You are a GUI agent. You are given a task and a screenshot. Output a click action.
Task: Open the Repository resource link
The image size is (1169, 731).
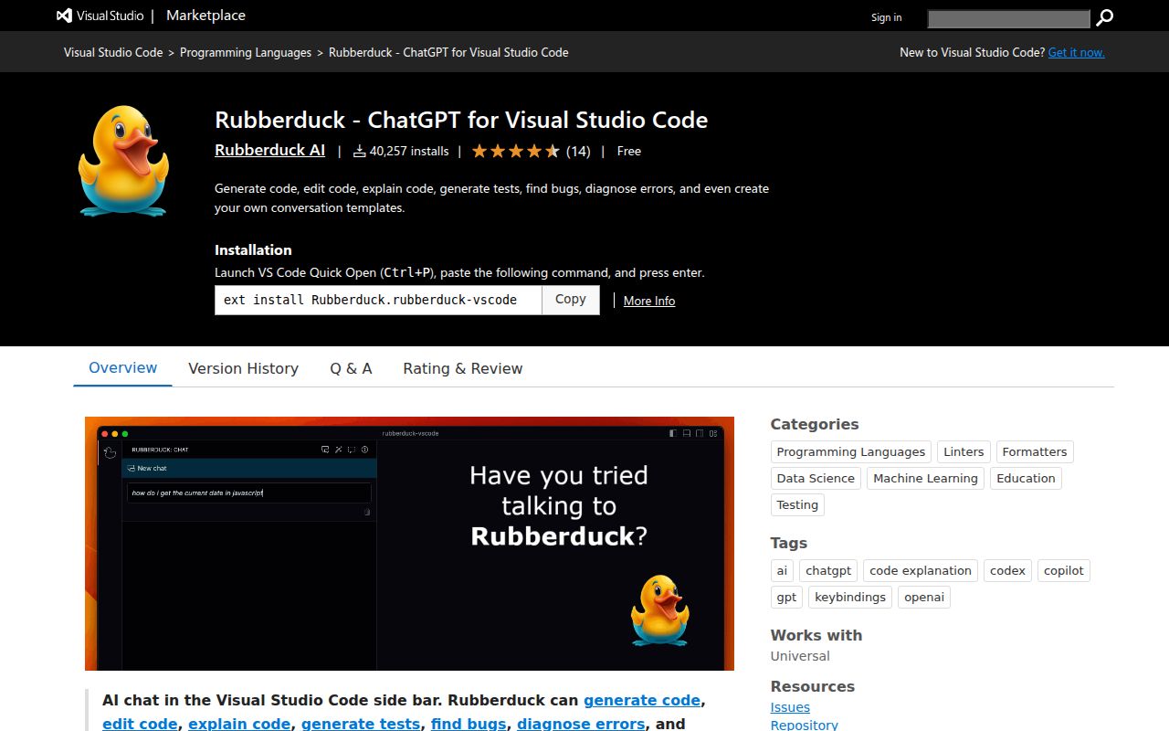(x=804, y=725)
